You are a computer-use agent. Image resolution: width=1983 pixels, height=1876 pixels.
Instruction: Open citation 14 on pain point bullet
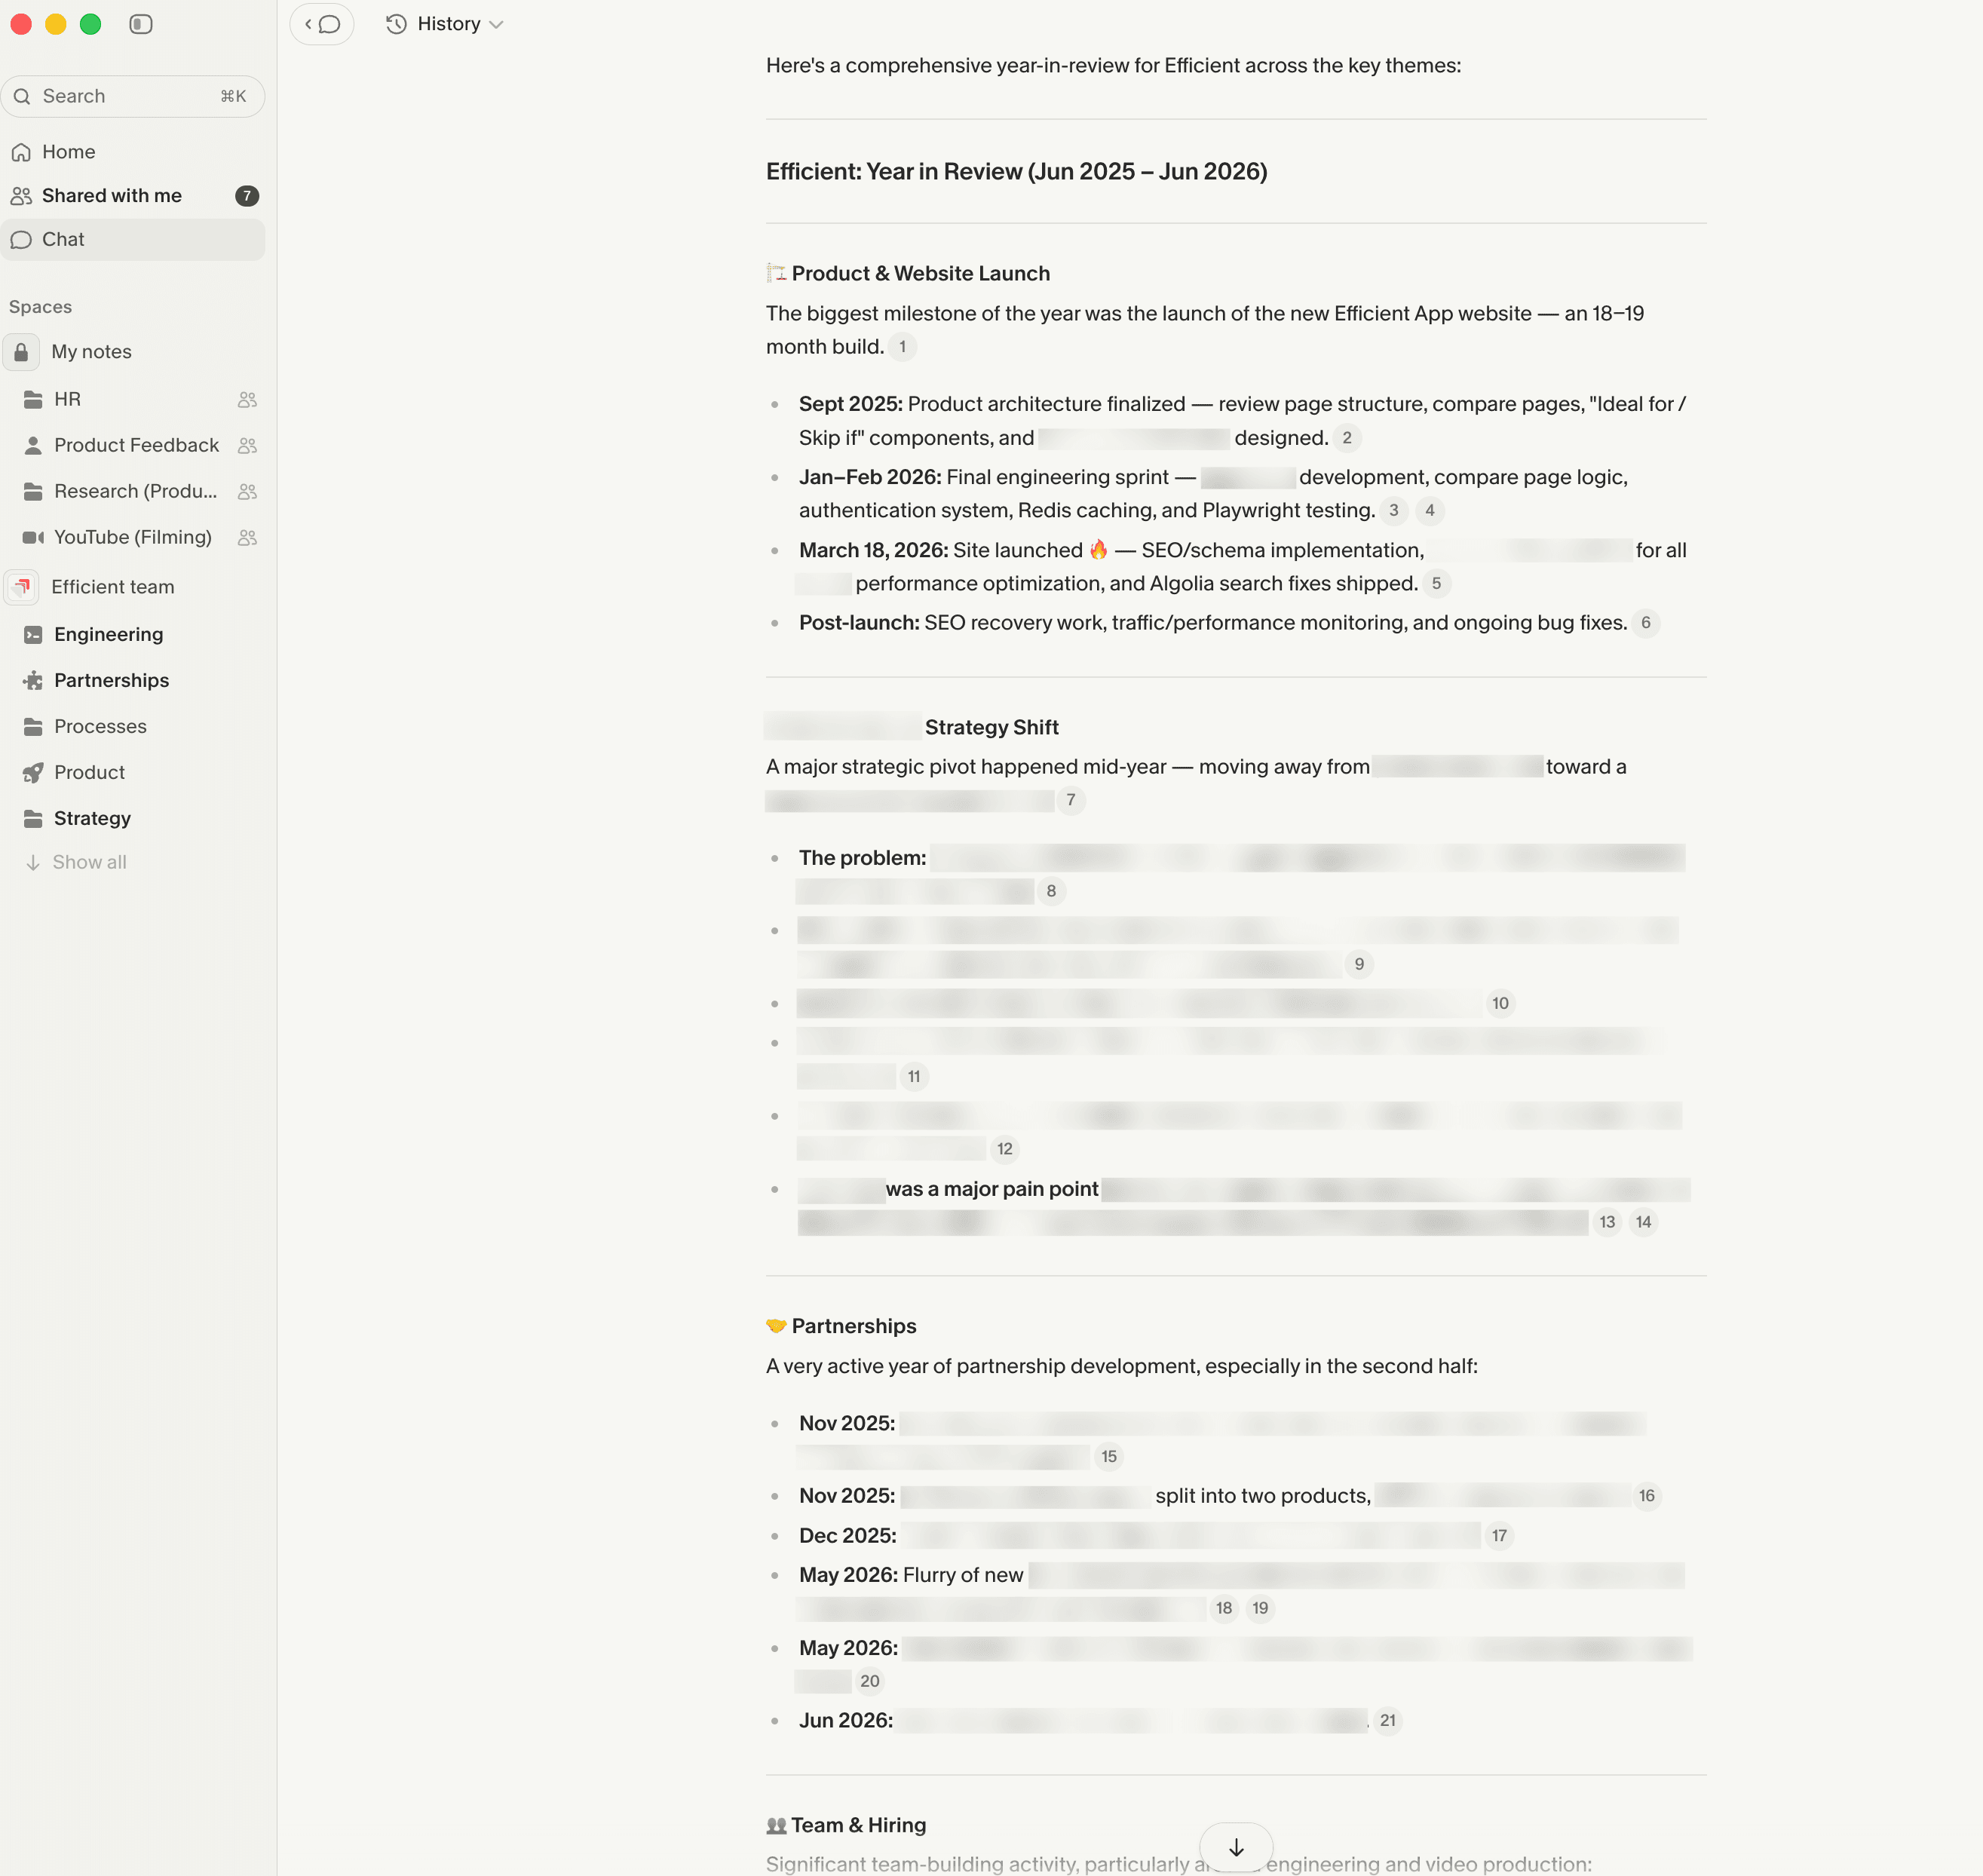[x=1643, y=1222]
